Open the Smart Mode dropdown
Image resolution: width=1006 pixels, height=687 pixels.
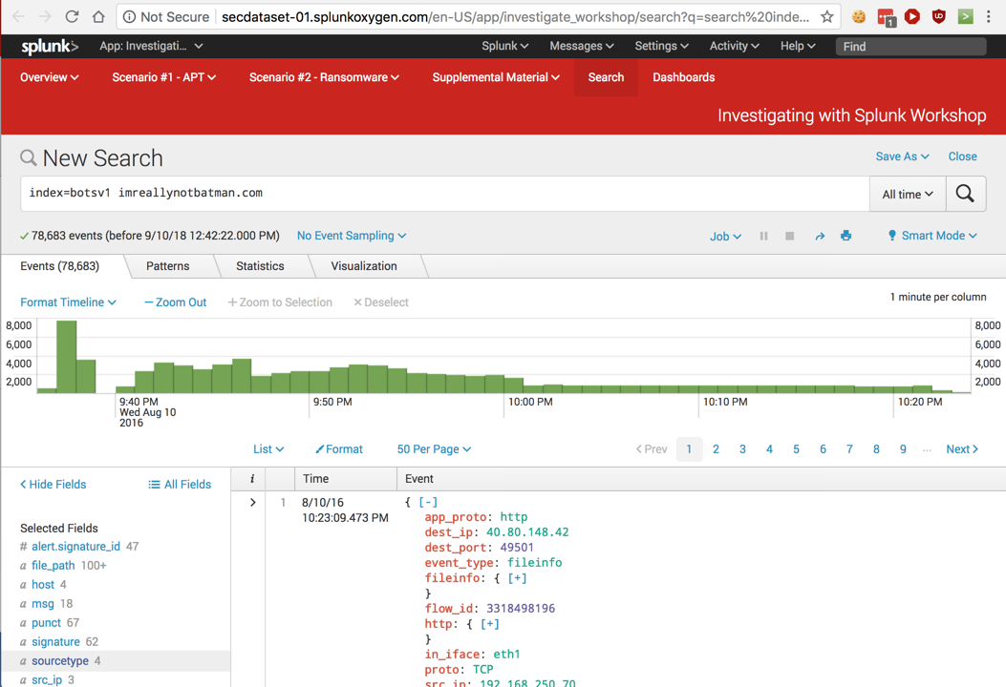[x=931, y=236]
